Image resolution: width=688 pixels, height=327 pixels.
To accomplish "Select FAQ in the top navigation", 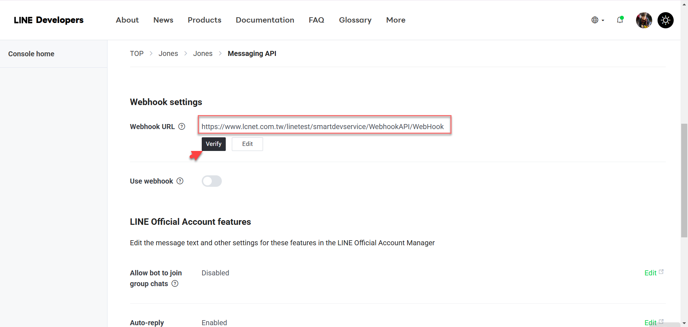I will [316, 20].
